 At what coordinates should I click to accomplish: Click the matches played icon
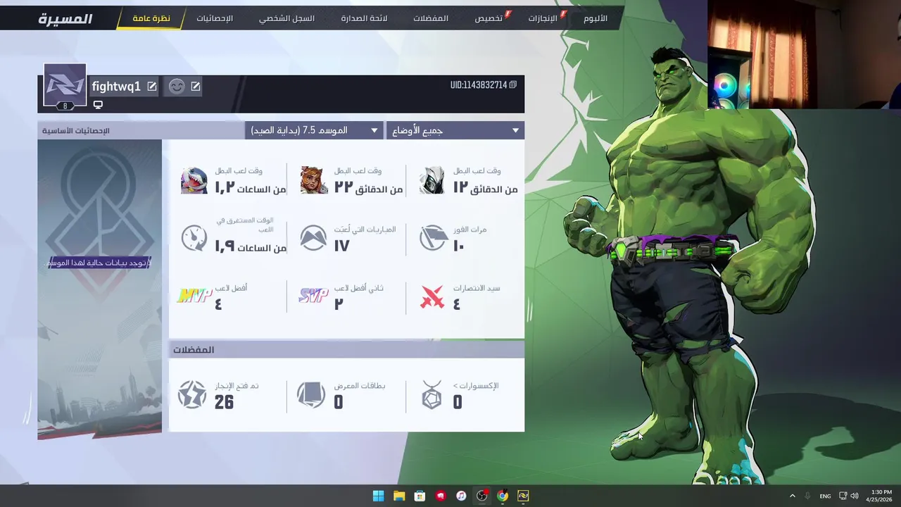coord(313,238)
